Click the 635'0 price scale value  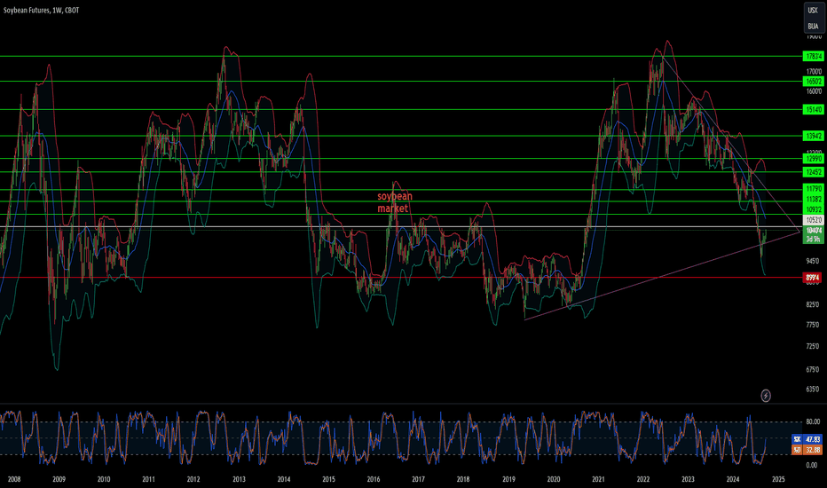tap(814, 390)
